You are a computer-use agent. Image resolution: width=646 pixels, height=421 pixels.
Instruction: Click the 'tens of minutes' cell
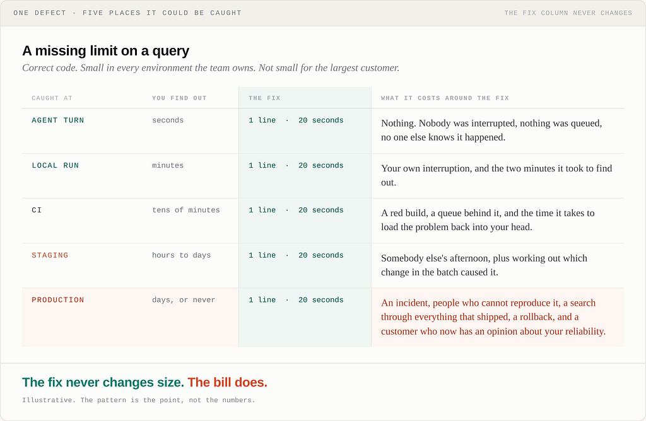pos(186,210)
